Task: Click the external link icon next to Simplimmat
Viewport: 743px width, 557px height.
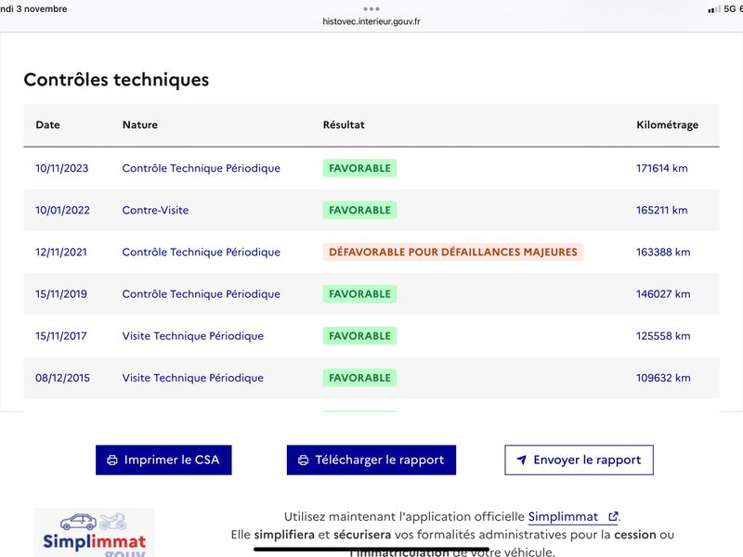Action: [613, 516]
